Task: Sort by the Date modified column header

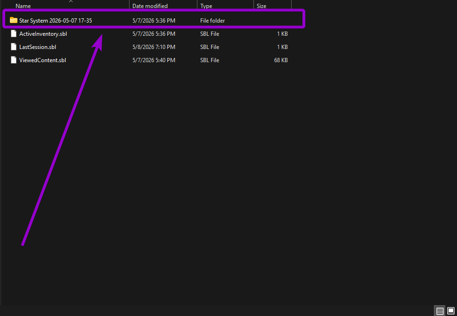Action: click(x=150, y=6)
